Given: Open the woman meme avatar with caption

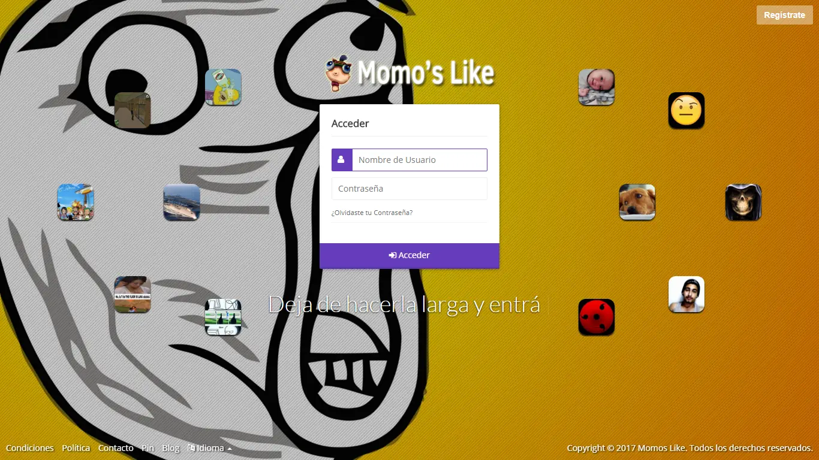Looking at the screenshot, I should [133, 294].
